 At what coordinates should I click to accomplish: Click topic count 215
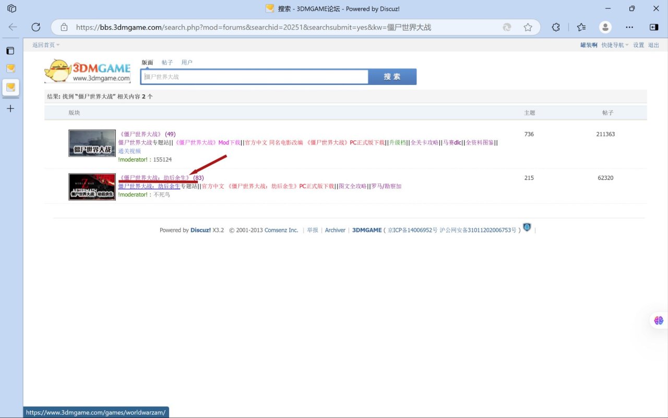coord(529,178)
